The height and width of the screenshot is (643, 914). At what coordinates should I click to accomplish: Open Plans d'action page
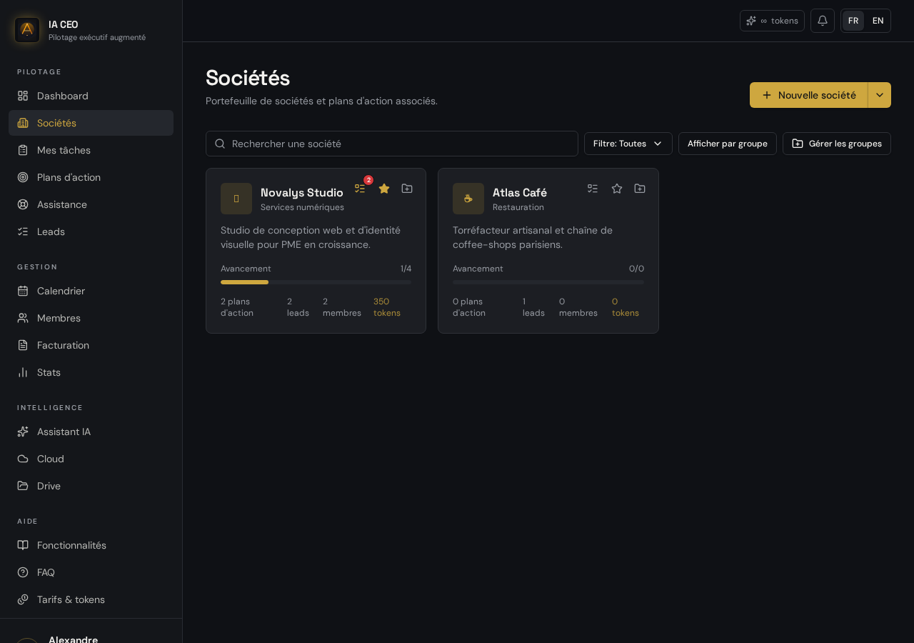click(x=91, y=177)
